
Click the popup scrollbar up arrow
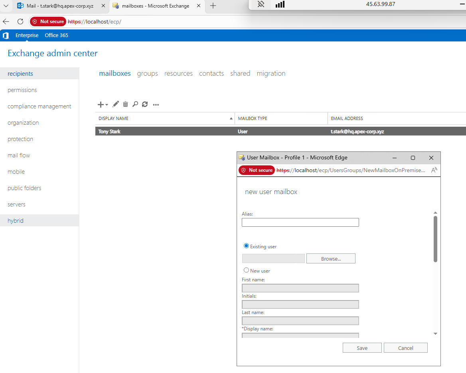[x=435, y=213]
